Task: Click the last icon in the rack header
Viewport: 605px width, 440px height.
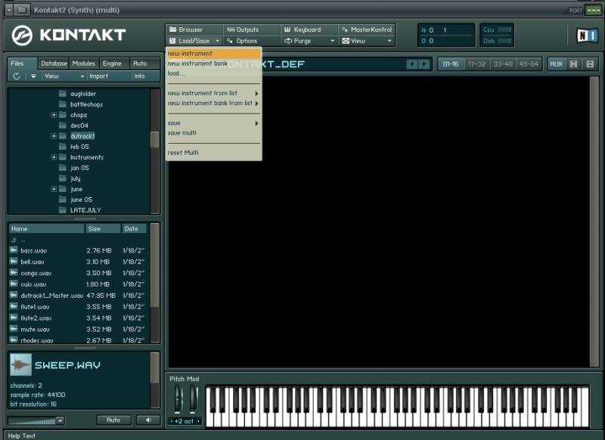Action: pos(590,64)
